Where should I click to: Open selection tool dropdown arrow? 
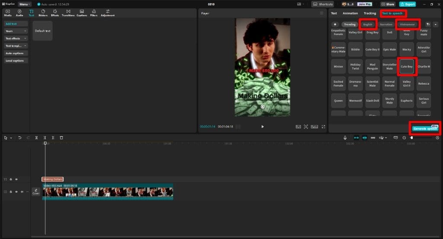(11, 138)
